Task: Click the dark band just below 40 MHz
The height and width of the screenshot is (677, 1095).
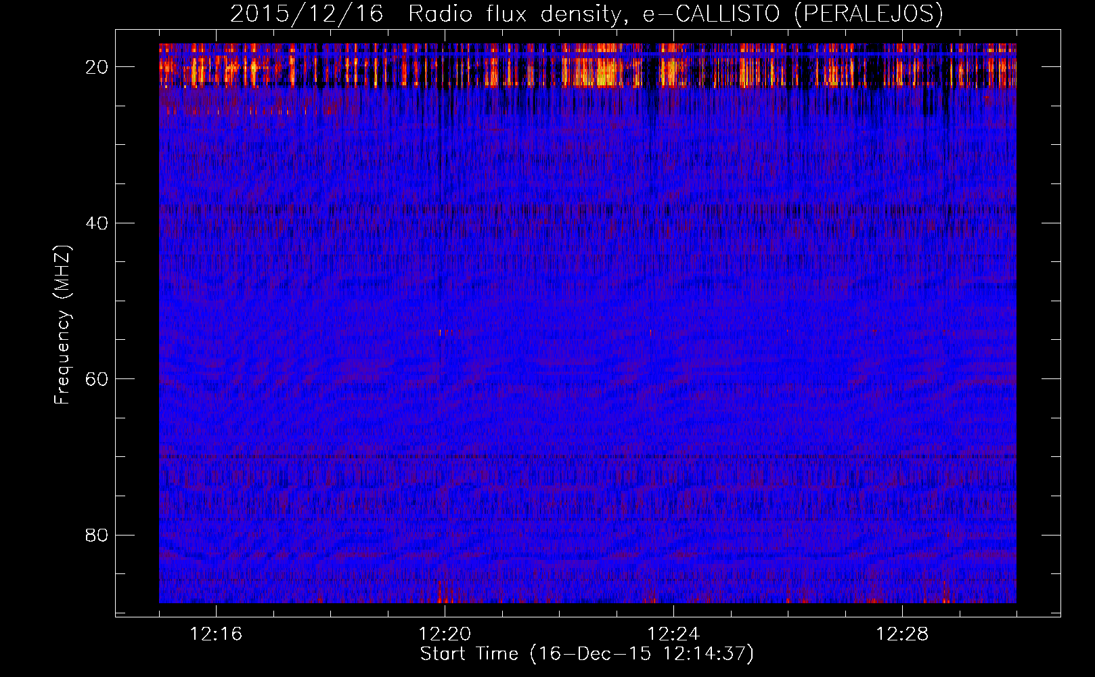Action: pos(586,209)
